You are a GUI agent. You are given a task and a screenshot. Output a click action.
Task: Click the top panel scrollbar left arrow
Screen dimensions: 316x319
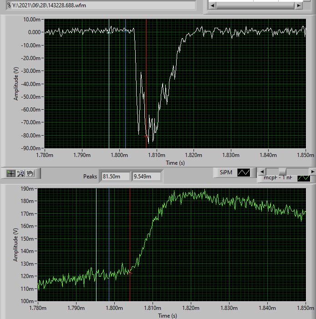coord(213,6)
